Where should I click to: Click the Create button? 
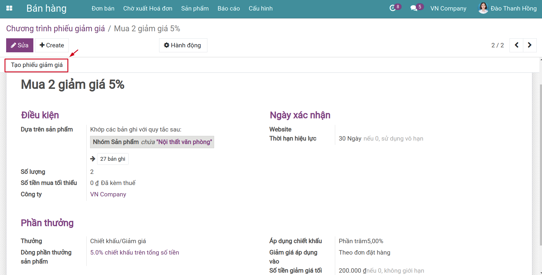(52, 45)
